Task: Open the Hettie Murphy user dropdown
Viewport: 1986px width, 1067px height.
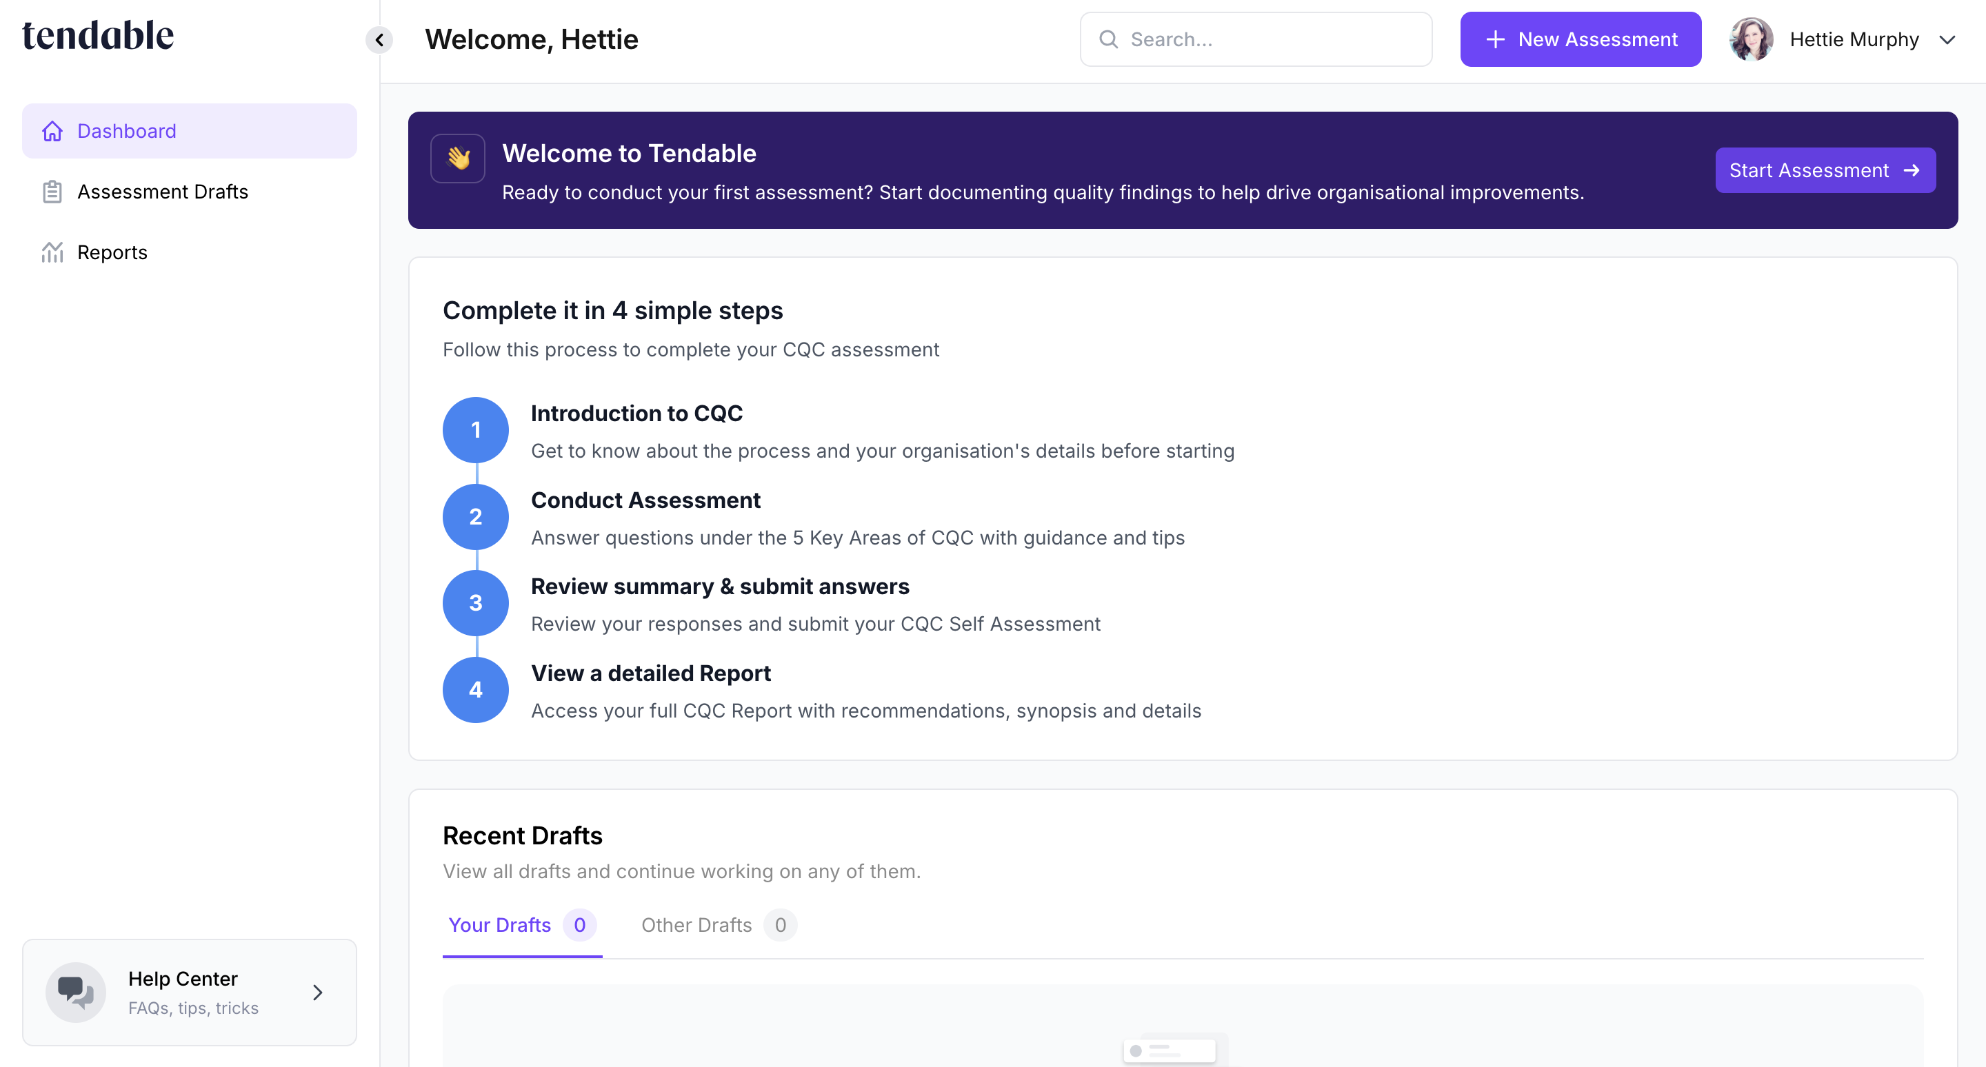Action: pyautogui.click(x=1947, y=39)
